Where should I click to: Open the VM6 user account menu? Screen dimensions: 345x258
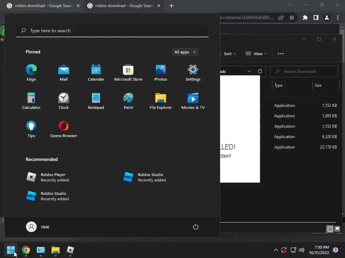tap(38, 227)
